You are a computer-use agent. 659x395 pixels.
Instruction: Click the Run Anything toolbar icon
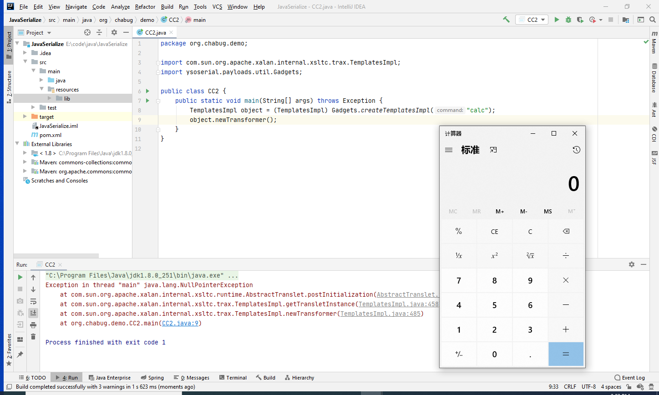(x=641, y=20)
